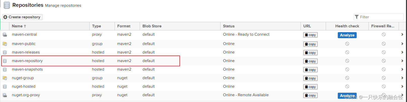Screen dimensions: 407x102
Task: Click nuget-hosted firewall report disabled icon
Action: pos(384,86)
